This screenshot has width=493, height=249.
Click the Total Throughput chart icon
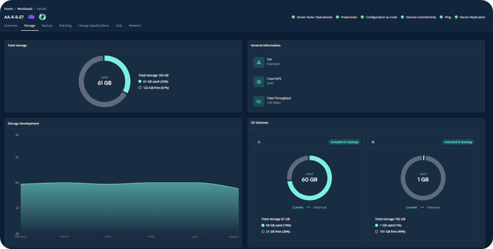[259, 101]
